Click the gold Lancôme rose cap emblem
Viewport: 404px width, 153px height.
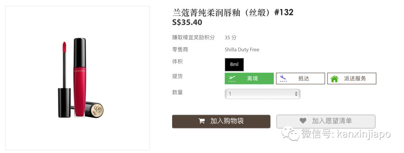coord(98,110)
